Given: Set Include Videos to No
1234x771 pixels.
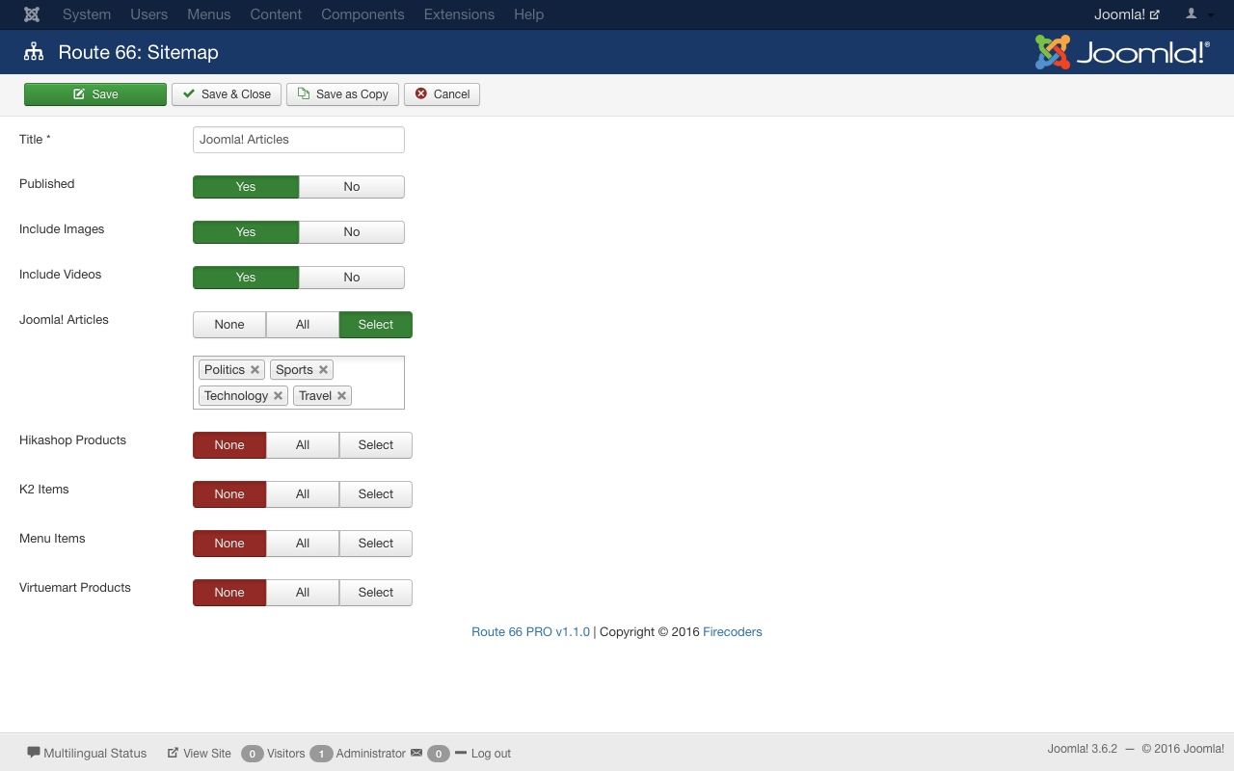Looking at the screenshot, I should [352, 278].
